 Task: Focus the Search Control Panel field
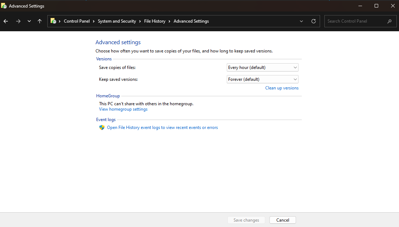(360, 21)
